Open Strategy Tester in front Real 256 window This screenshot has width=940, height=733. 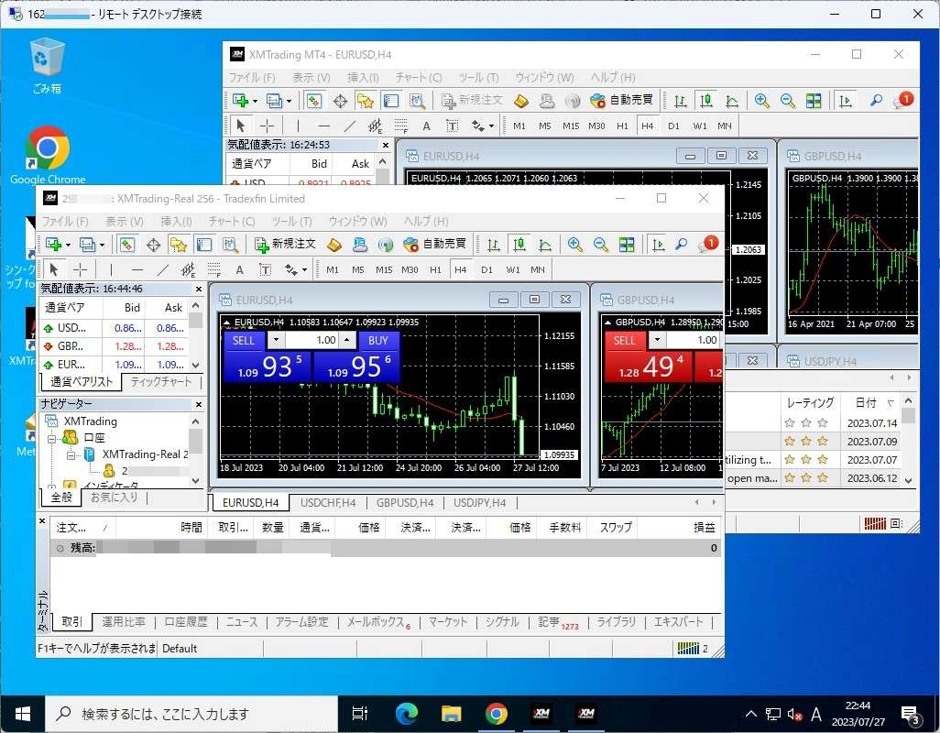pos(230,244)
